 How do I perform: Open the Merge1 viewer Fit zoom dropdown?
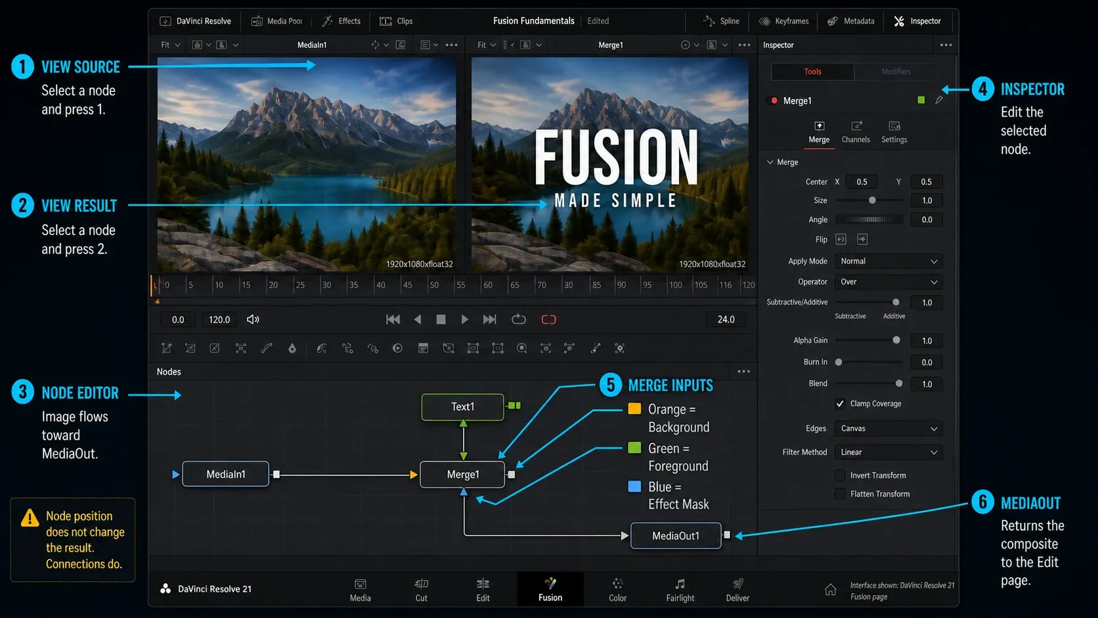[x=487, y=45]
